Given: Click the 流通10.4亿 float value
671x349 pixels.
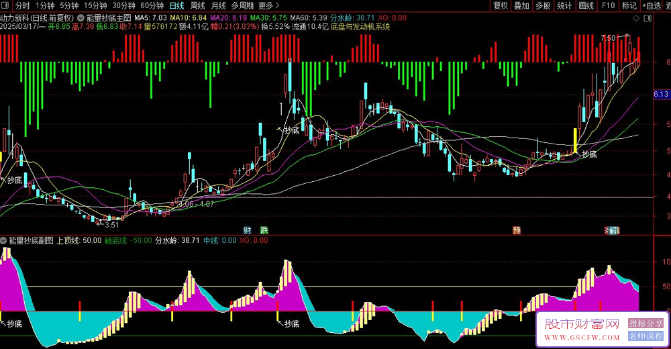Looking at the screenshot, I should 310,27.
